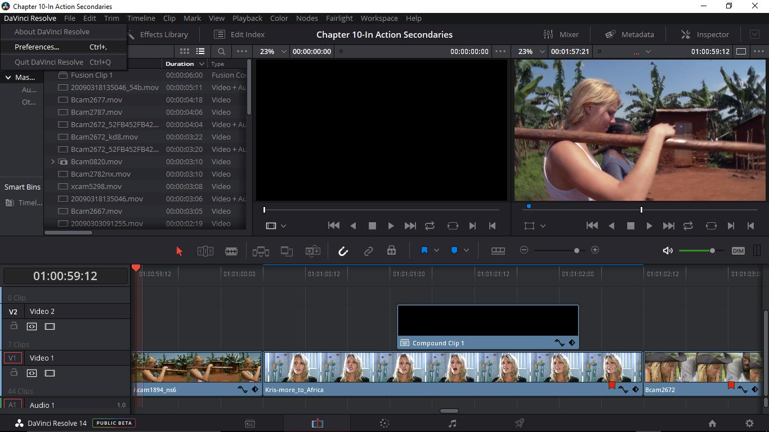Open timeline view options icon
This screenshot has width=769, height=432.
tap(498, 250)
